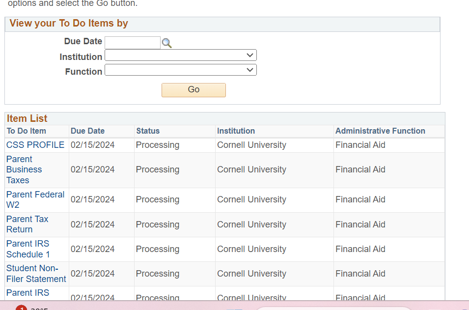Open the Institution dropdown
Viewport: 469px width, 310px height.
[181, 56]
